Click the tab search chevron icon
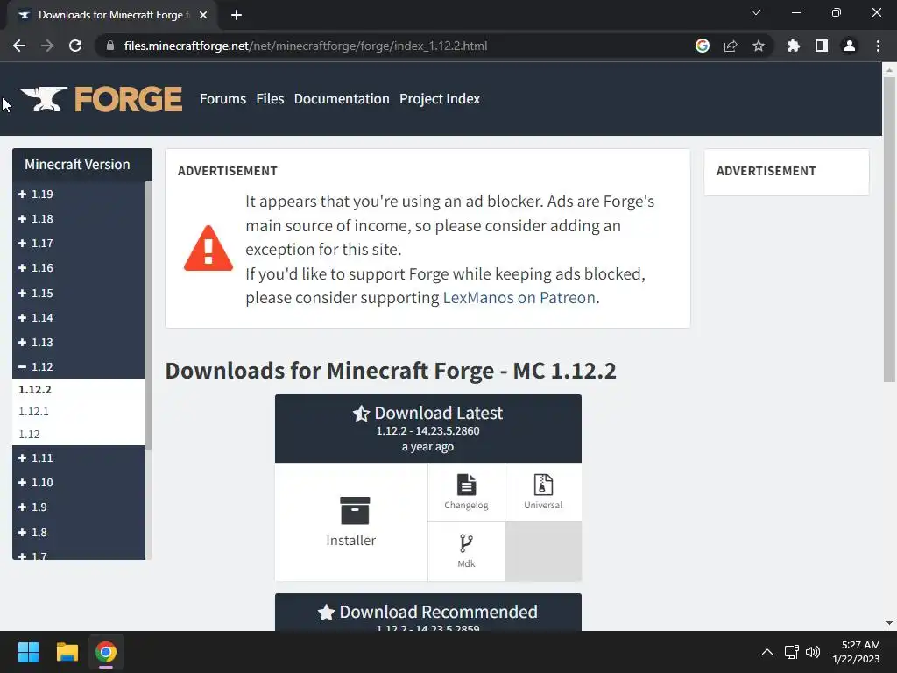 (x=756, y=12)
